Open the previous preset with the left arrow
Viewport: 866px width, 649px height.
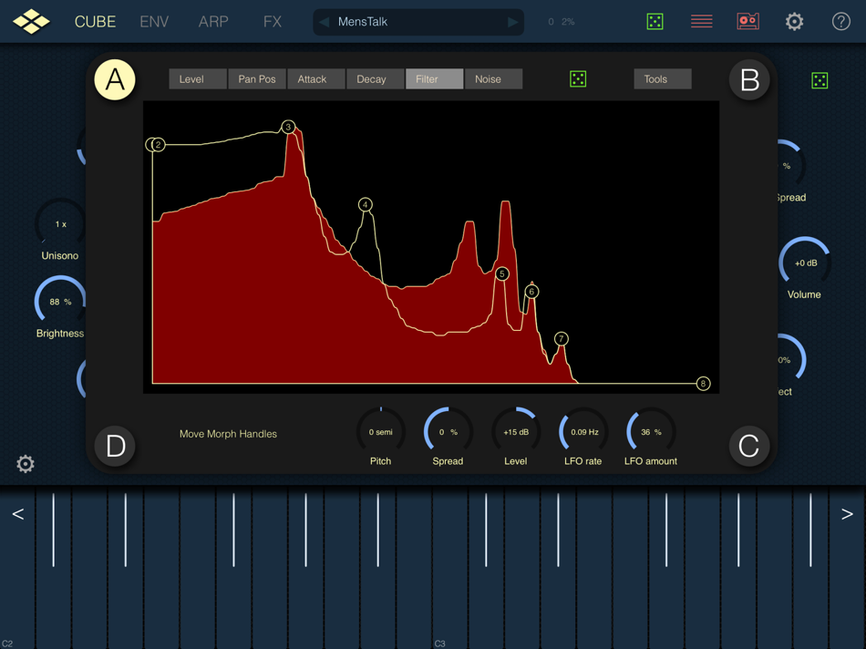[323, 21]
